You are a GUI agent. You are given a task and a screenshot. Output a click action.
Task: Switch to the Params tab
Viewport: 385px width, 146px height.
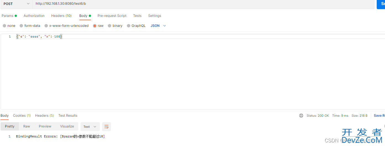(9, 16)
